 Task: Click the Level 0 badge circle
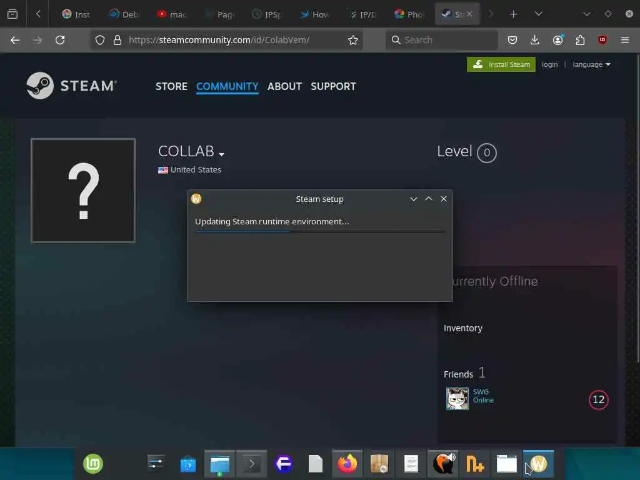(486, 153)
